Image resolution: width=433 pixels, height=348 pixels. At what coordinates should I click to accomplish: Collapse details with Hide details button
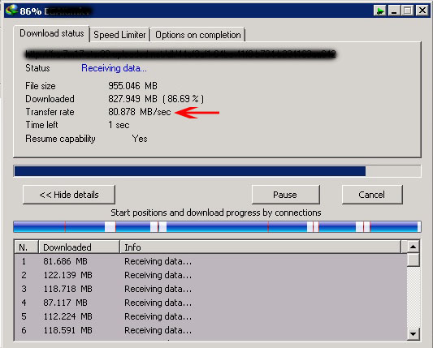[69, 195]
